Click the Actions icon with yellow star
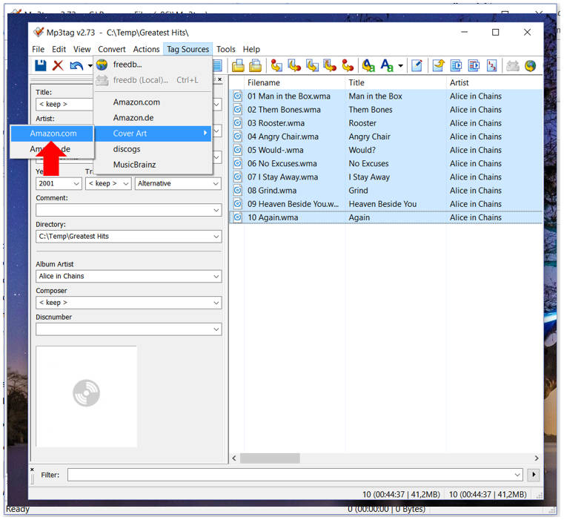Screen dimensions: 564x520 (x=368, y=65)
